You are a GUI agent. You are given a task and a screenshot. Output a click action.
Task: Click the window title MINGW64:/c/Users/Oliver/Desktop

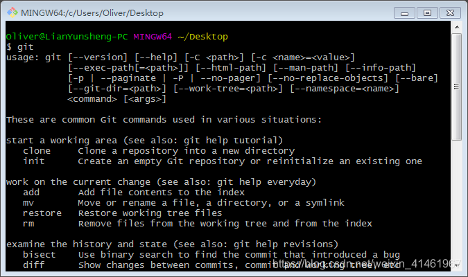pos(92,13)
